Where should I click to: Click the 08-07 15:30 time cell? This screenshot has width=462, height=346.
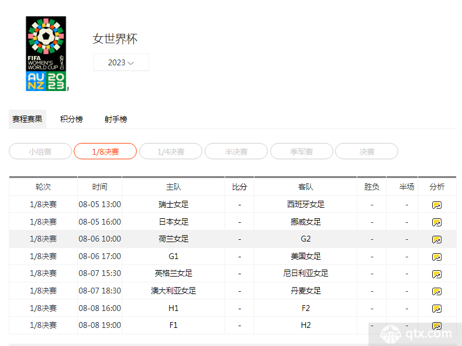99,274
